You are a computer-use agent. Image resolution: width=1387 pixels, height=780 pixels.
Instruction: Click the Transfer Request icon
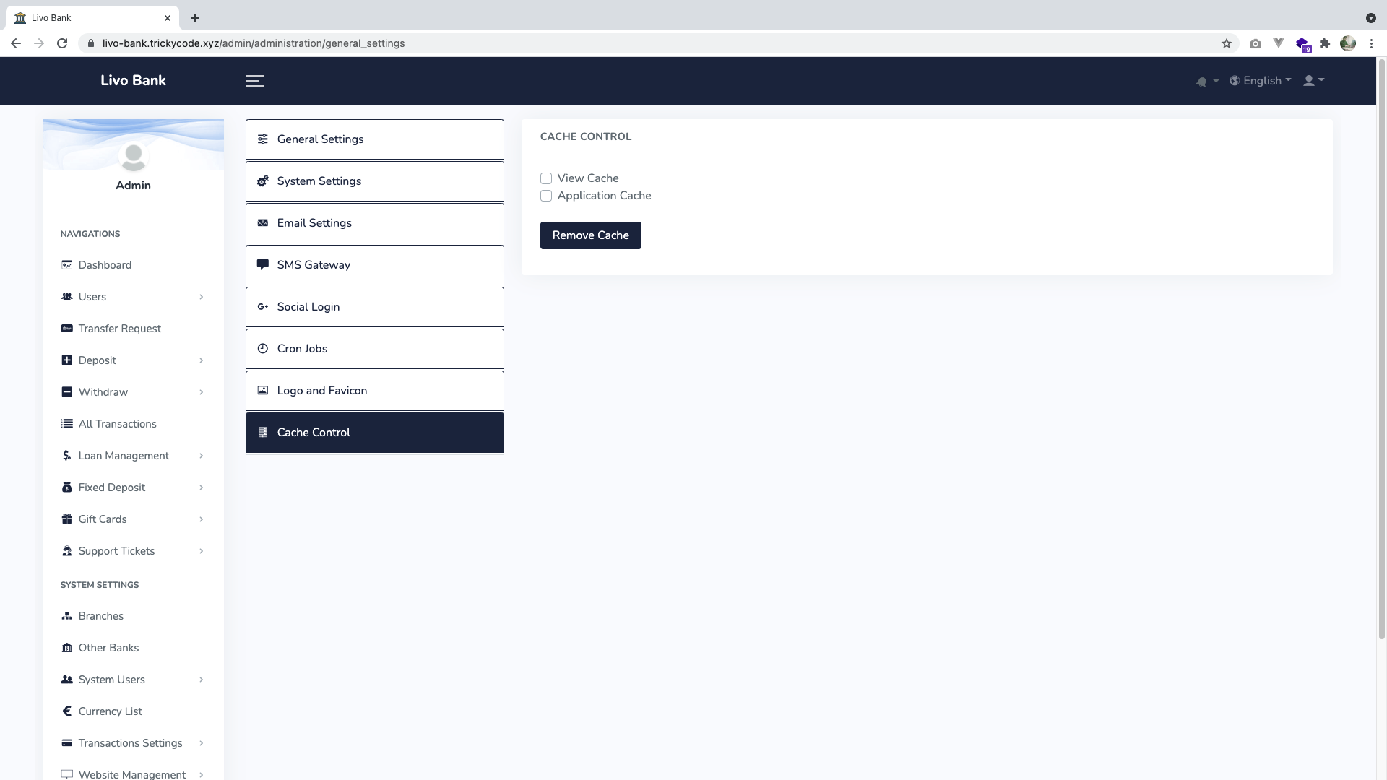67,329
